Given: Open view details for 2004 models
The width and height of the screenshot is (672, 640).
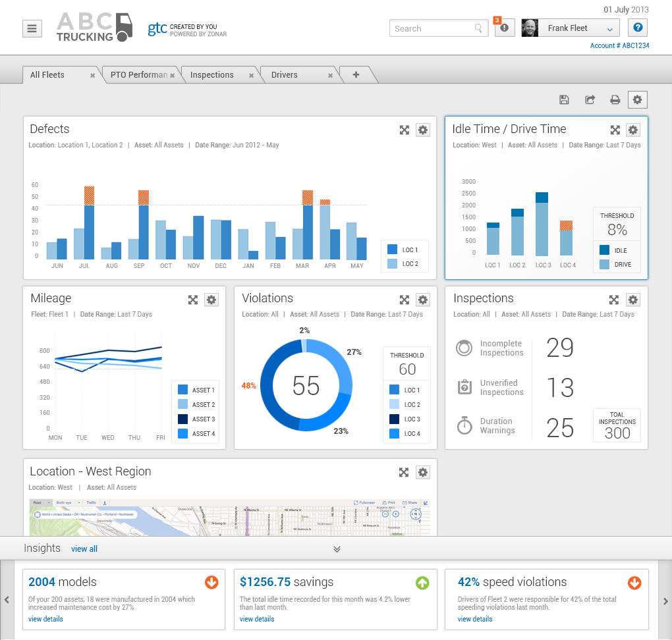Looking at the screenshot, I should [45, 619].
